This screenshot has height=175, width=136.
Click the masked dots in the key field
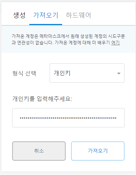(x=68, y=118)
